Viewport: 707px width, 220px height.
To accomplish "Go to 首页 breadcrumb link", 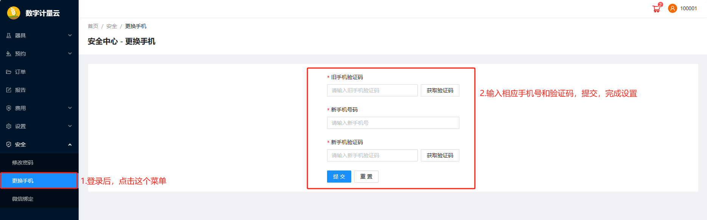I will click(x=93, y=26).
